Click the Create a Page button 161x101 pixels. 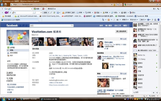click(x=121, y=31)
